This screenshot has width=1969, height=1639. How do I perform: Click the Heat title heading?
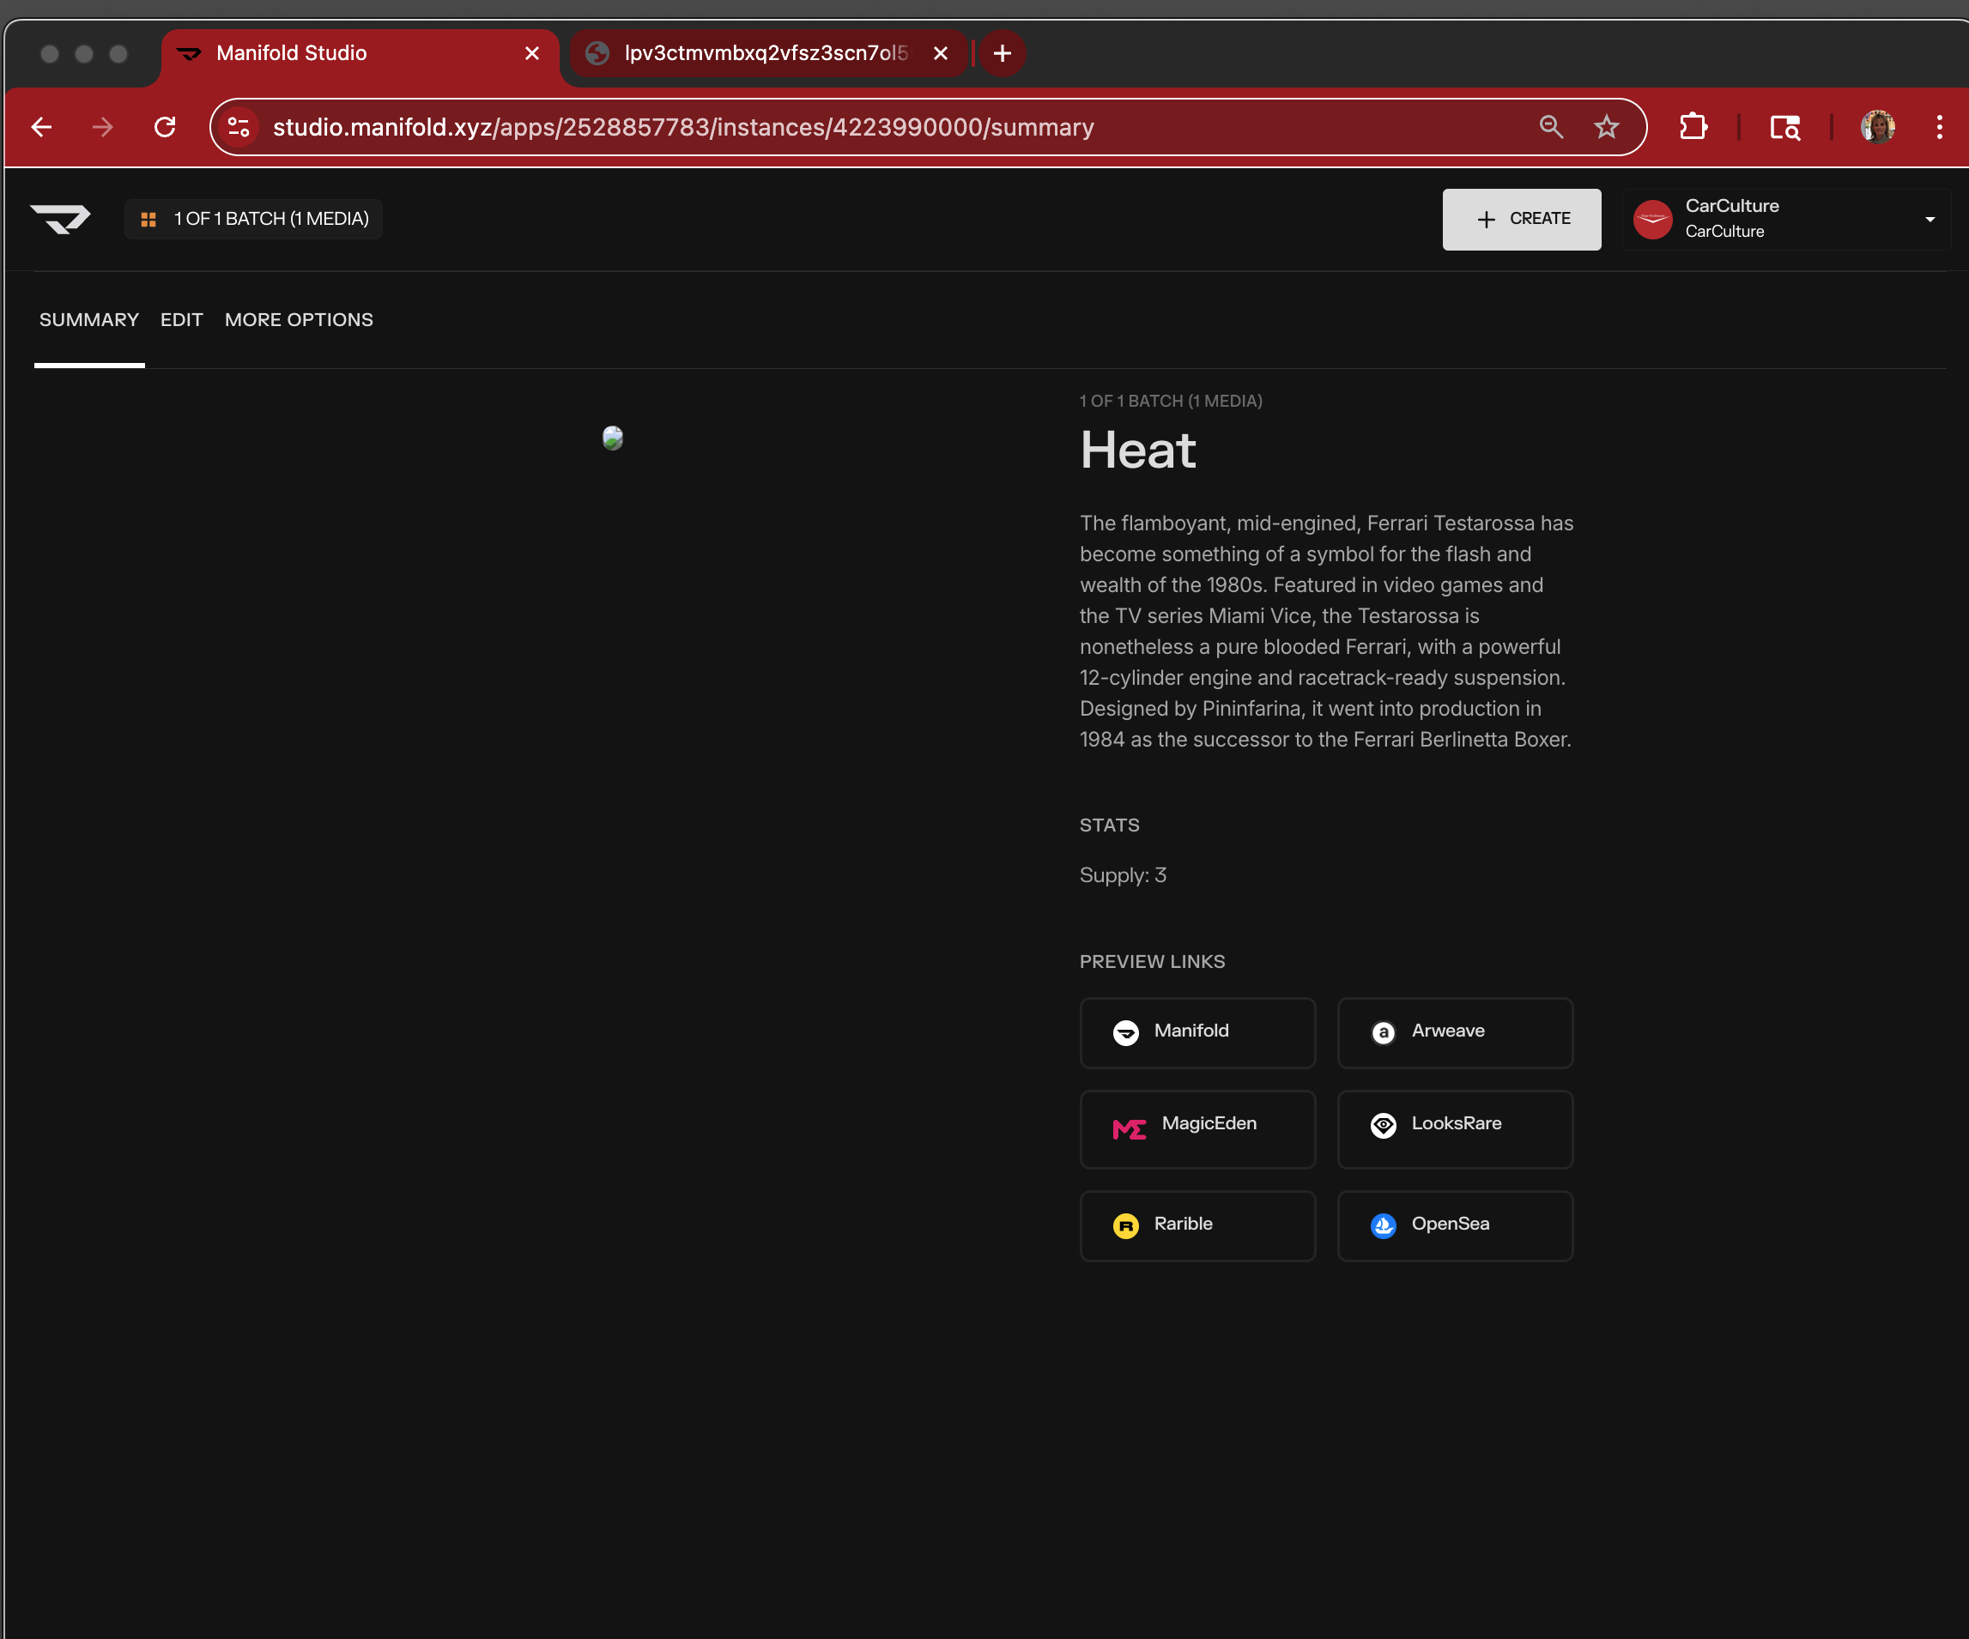click(x=1137, y=450)
